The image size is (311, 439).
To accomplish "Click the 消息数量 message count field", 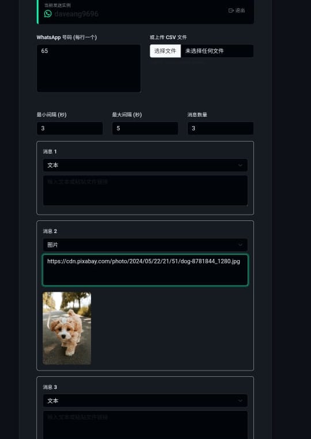I will point(221,128).
